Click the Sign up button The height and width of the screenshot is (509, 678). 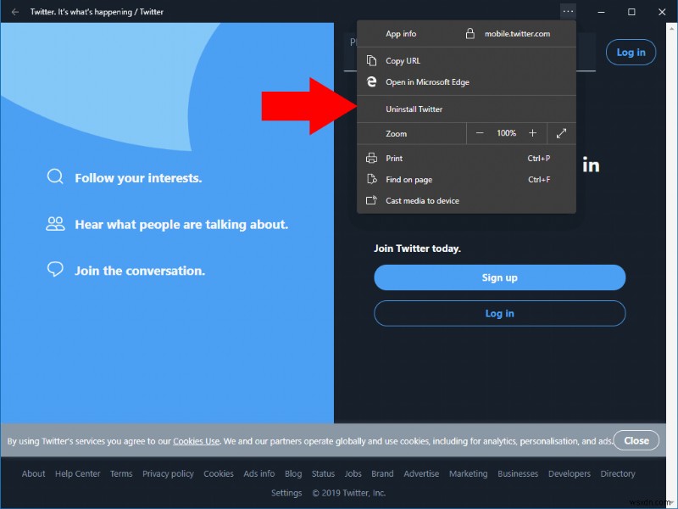pyautogui.click(x=499, y=277)
